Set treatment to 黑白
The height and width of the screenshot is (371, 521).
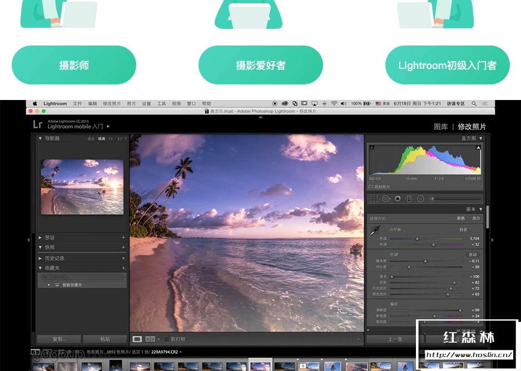tap(476, 218)
